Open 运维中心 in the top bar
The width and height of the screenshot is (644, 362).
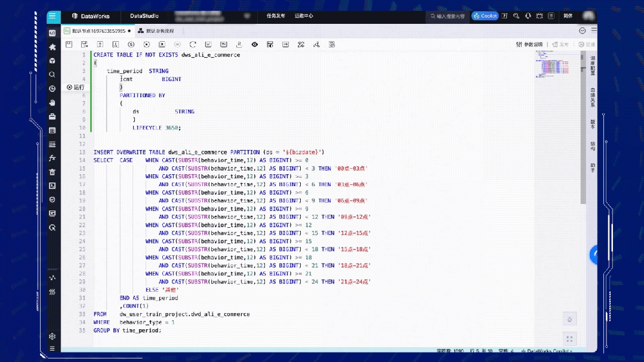click(304, 16)
